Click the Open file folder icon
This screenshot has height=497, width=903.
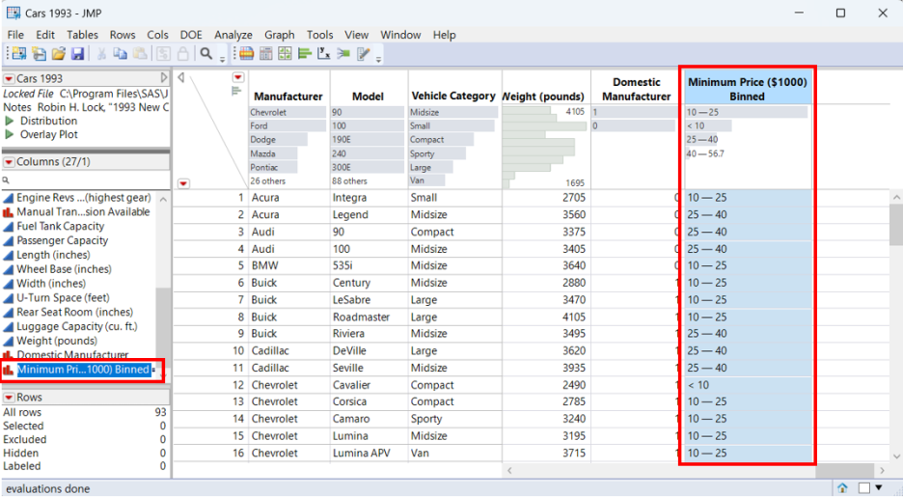click(x=58, y=54)
